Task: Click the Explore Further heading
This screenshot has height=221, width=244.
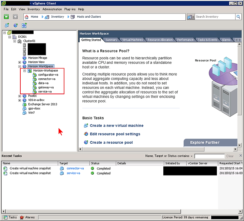Action: (205, 142)
